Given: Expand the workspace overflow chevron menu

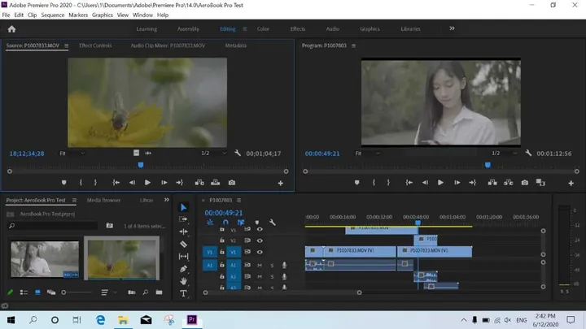Looking at the screenshot, I should [452, 28].
